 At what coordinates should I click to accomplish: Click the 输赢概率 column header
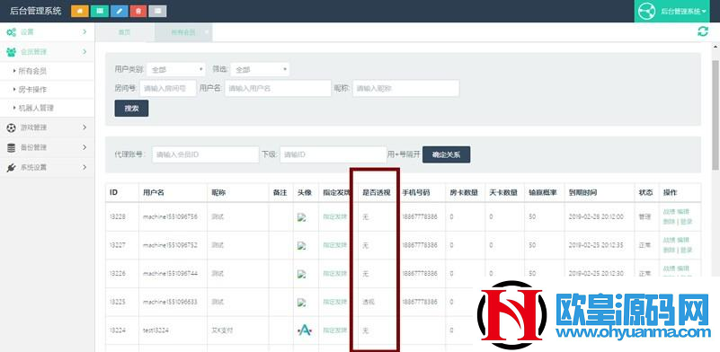[x=543, y=193]
